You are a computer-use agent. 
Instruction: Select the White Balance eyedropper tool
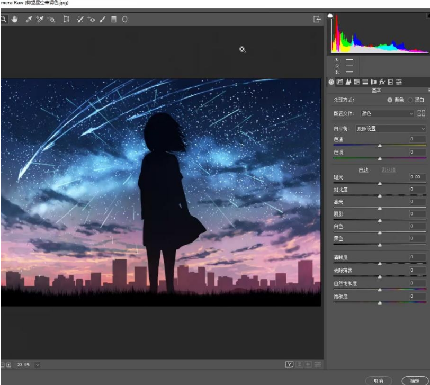point(29,19)
